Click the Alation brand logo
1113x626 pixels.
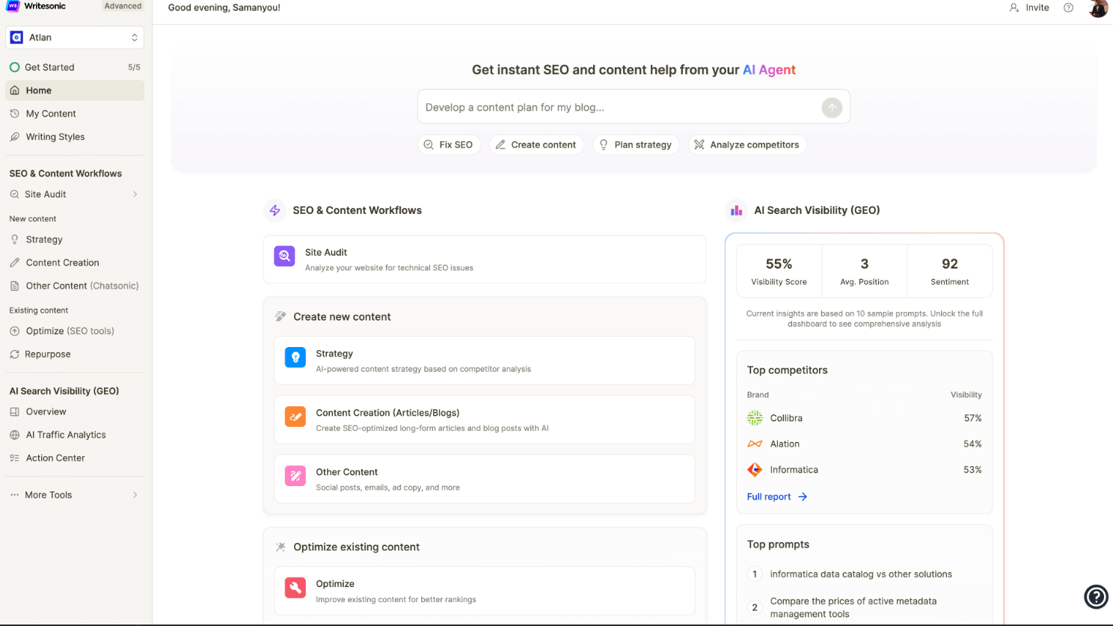tap(755, 444)
